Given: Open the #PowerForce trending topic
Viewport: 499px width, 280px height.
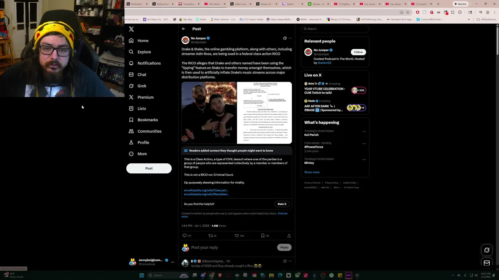Looking at the screenshot, I should [314, 147].
